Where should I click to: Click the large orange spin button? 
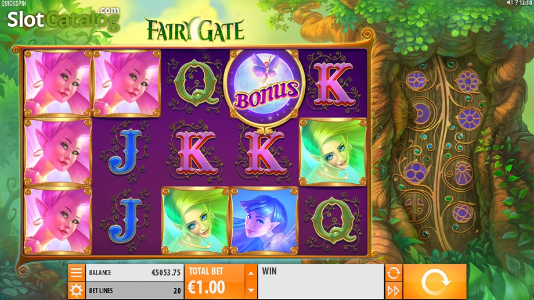point(435,281)
